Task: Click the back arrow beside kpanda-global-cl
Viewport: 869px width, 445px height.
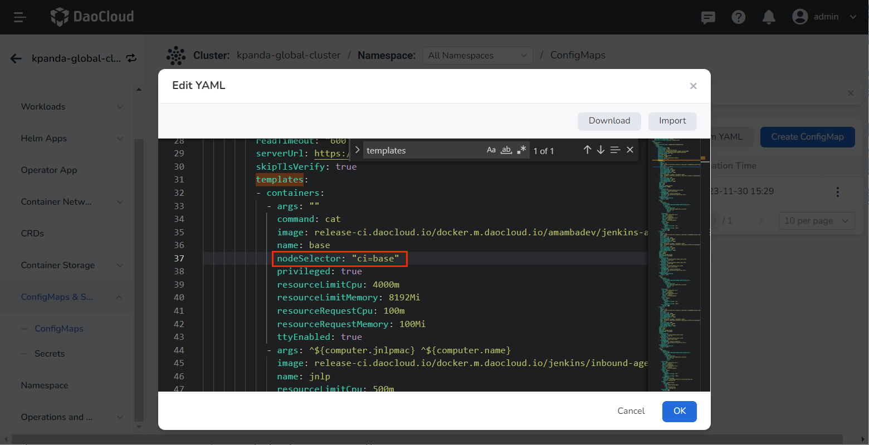Action: tap(16, 58)
